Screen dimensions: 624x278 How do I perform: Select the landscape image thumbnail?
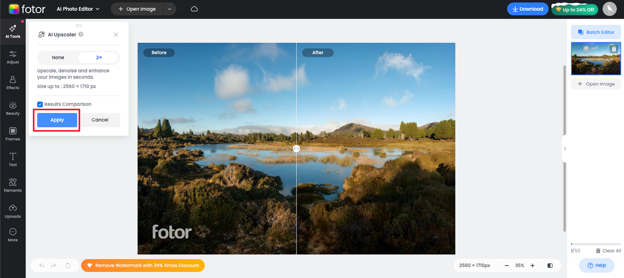(596, 58)
